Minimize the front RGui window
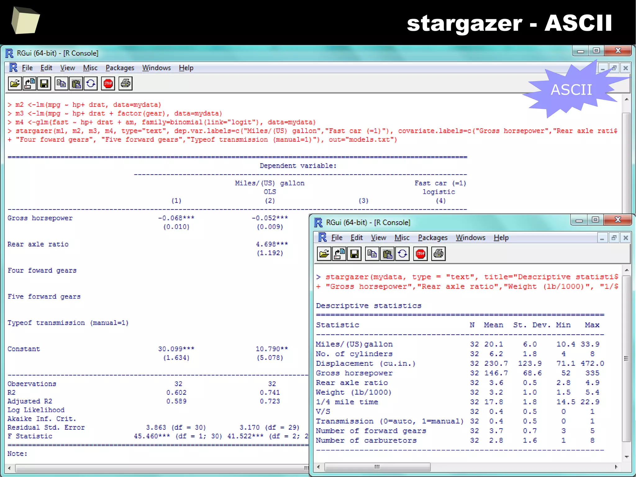The width and height of the screenshot is (636, 477). (579, 220)
